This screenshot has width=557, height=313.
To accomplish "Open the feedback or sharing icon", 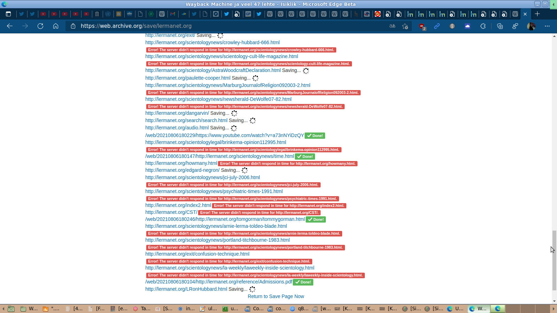I will (515, 26).
